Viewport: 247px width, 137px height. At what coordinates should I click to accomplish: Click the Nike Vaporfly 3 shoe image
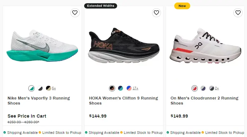click(44, 48)
